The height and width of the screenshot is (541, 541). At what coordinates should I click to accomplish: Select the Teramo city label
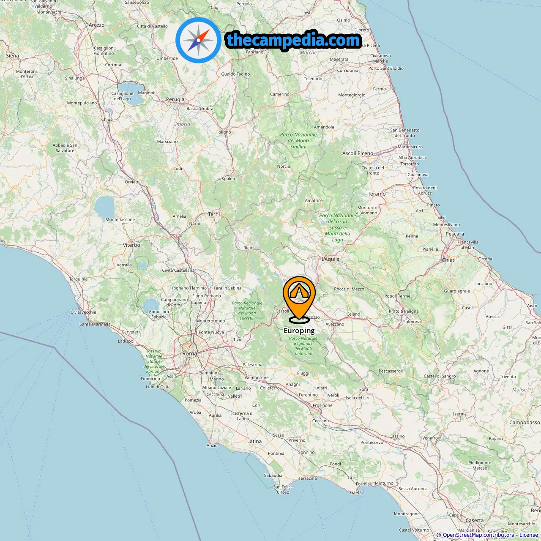[377, 194]
